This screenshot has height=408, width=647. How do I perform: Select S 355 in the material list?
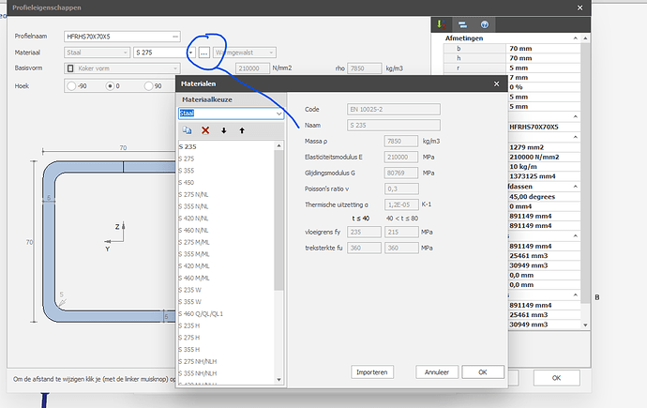coord(226,171)
